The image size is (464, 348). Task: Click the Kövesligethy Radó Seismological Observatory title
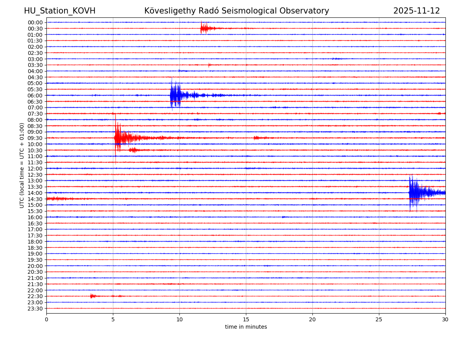[237, 11]
